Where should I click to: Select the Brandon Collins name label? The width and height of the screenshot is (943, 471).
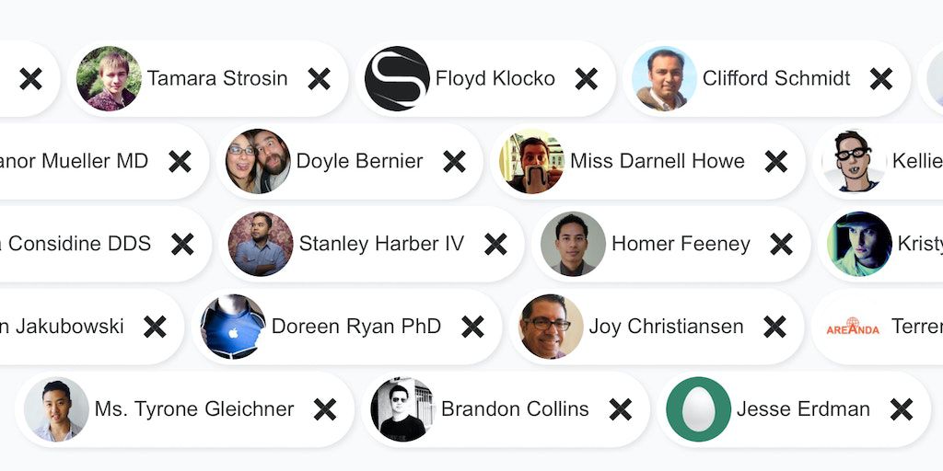(x=515, y=409)
